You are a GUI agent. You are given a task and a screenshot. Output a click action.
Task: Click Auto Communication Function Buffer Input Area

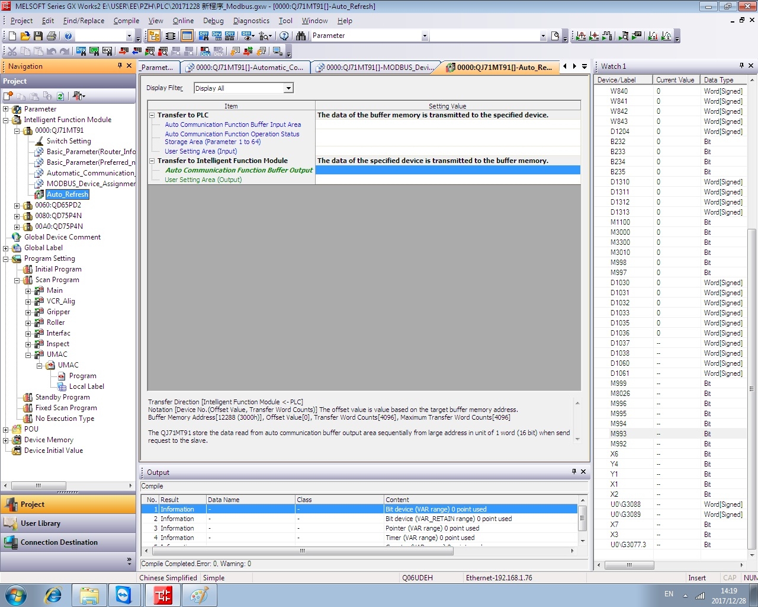click(x=233, y=124)
